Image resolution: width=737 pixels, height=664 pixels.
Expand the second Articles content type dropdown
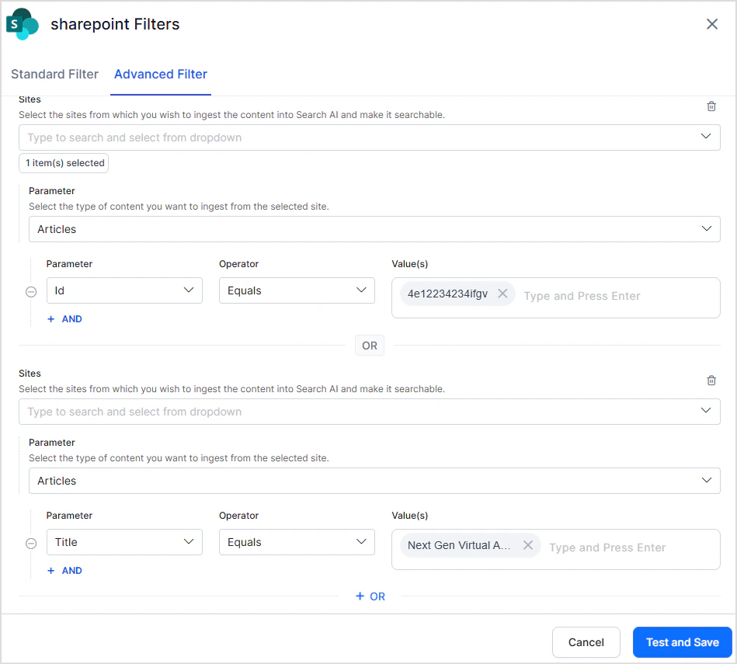374,481
